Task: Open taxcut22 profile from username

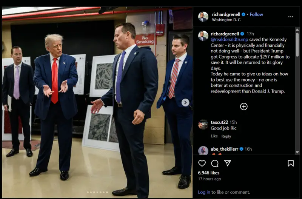Action: tap(219, 122)
